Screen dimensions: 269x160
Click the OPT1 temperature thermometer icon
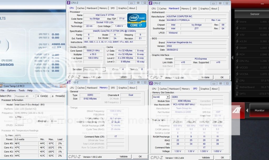tap(237, 93)
